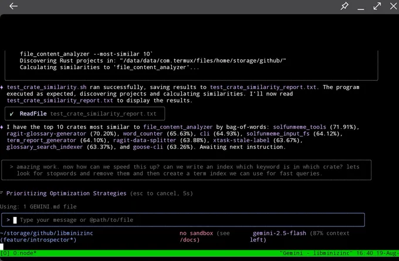Click the ~/storage/github/libminizinc path
This screenshot has width=399, height=261.
[x=46, y=233]
